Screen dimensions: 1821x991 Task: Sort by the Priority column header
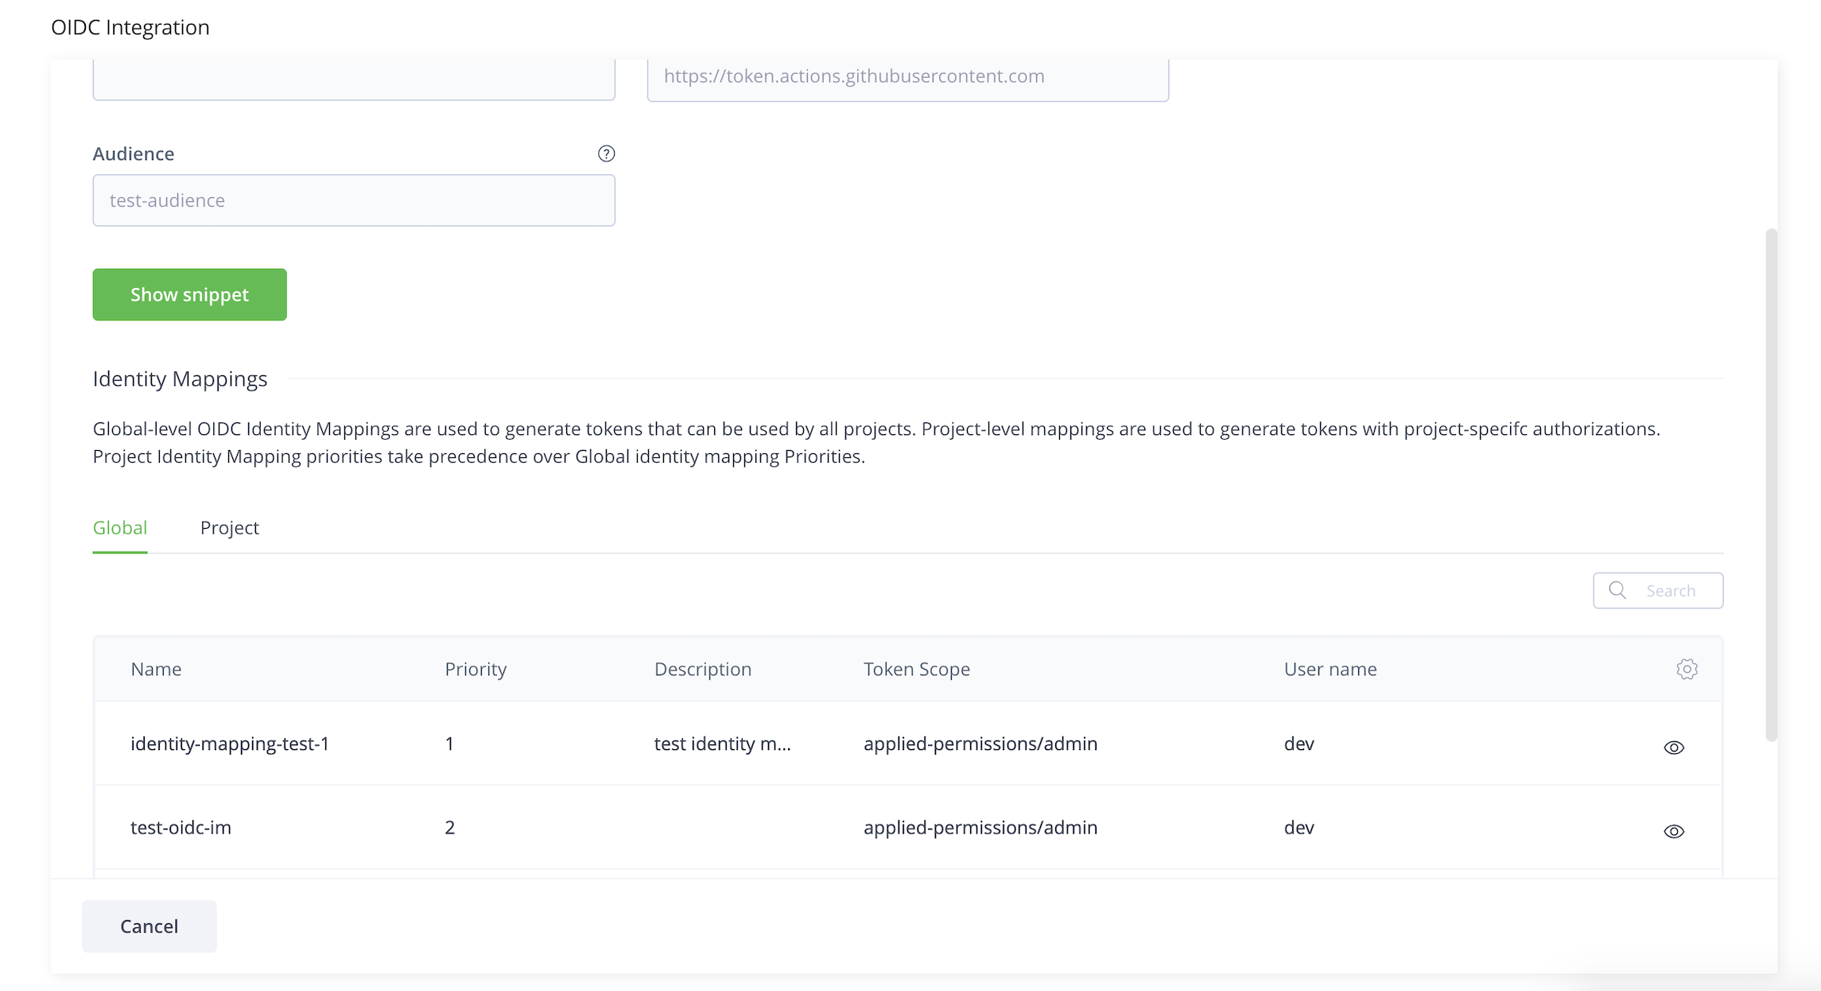(475, 669)
